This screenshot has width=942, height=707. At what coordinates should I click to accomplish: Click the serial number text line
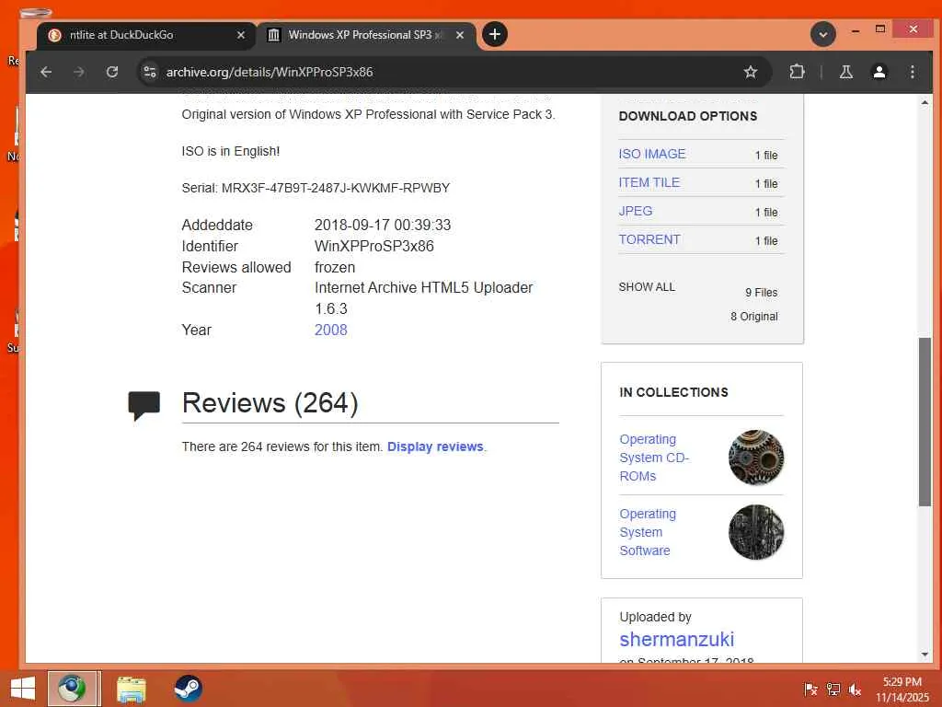point(316,188)
